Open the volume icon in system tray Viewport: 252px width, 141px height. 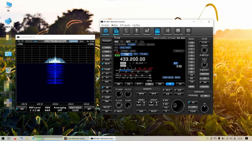click(x=231, y=138)
